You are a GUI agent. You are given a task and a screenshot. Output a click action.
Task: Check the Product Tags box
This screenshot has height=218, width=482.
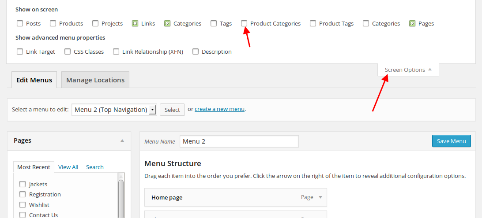click(313, 23)
